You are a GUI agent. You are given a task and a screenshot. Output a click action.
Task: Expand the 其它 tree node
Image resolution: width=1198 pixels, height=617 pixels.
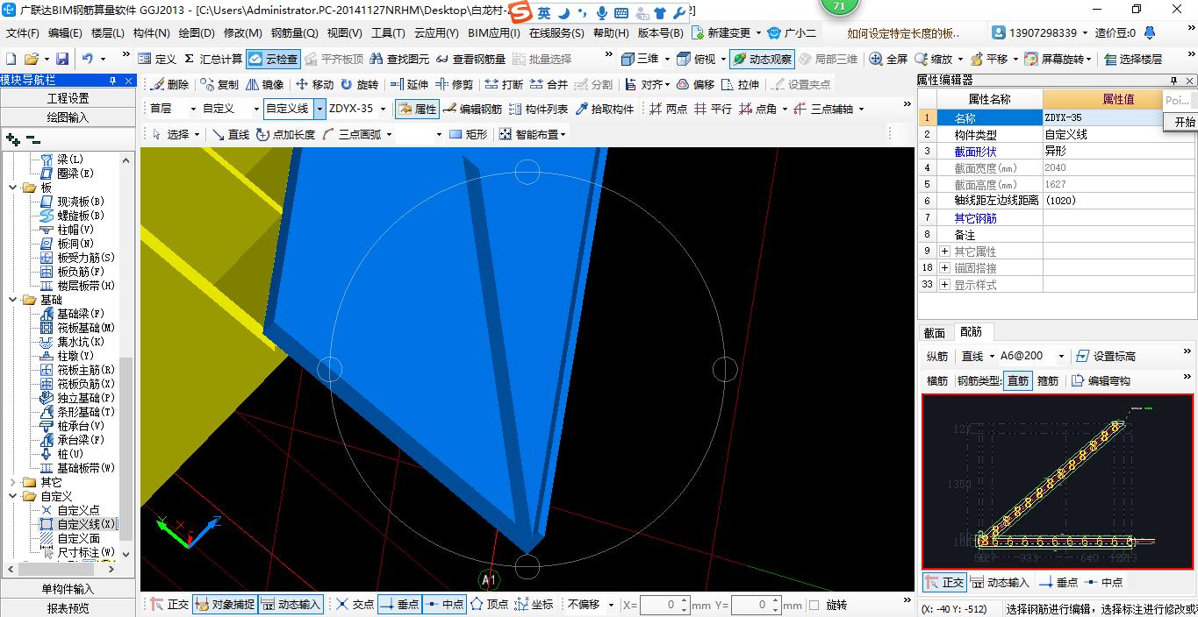point(12,482)
